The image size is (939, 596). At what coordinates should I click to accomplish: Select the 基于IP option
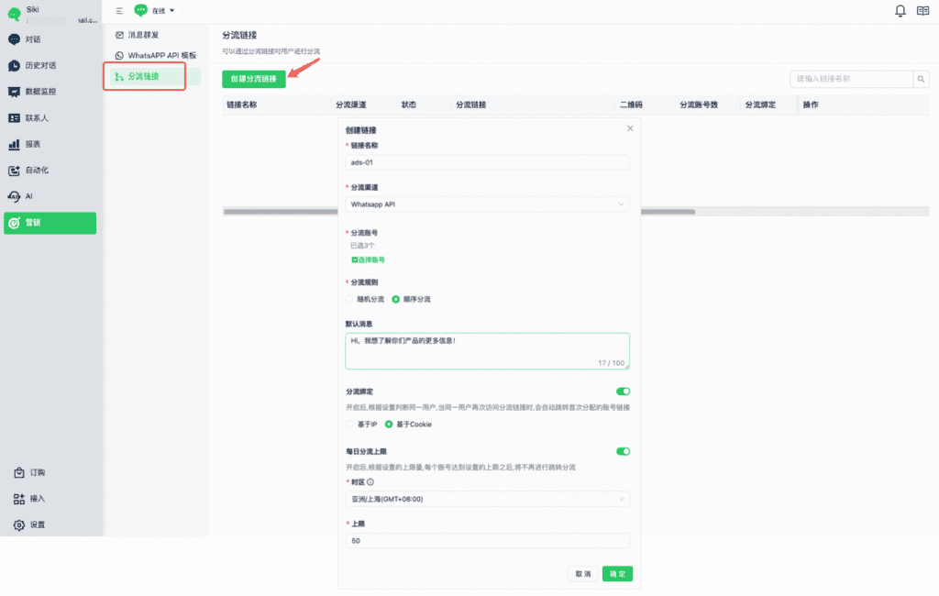click(349, 424)
